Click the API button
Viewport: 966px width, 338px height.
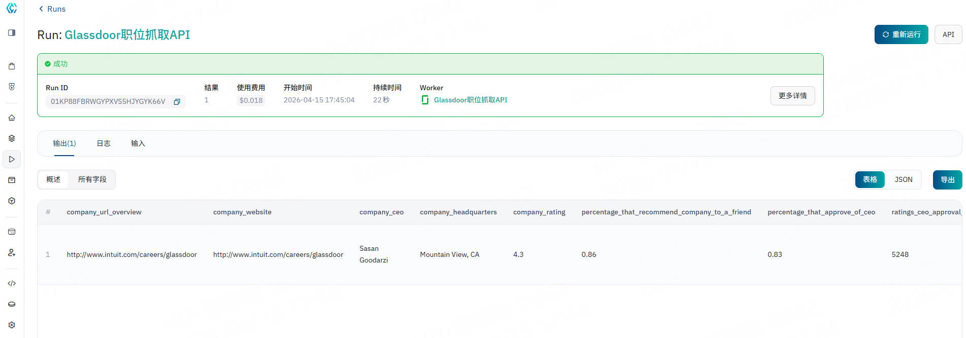point(948,34)
